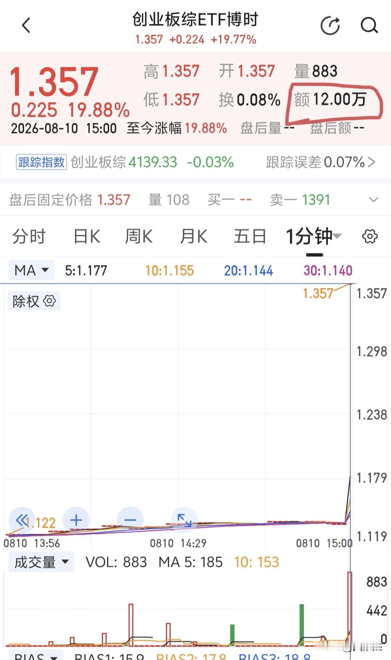The image size is (391, 660).
Task: Tap the 量 883 volume value
Action: click(316, 71)
